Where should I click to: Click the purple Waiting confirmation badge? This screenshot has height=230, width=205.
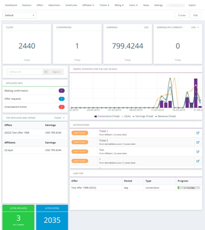click(61, 90)
